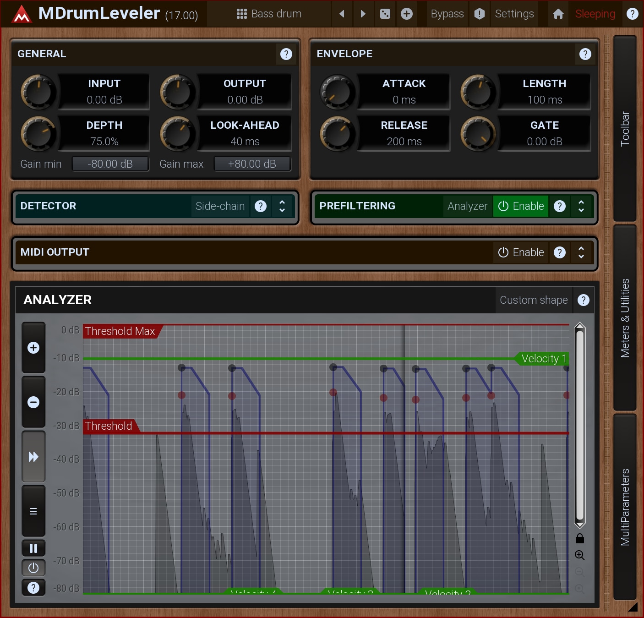
Task: Click the analyzer lock icon
Action: click(579, 538)
